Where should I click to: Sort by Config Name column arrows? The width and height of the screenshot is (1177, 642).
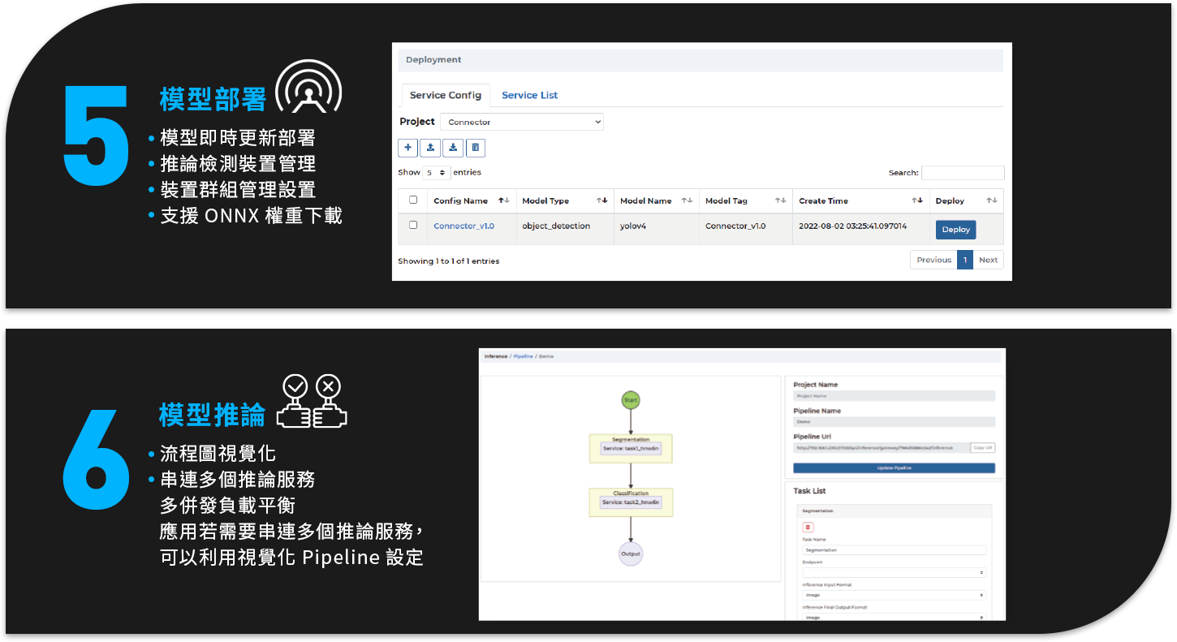pos(503,200)
